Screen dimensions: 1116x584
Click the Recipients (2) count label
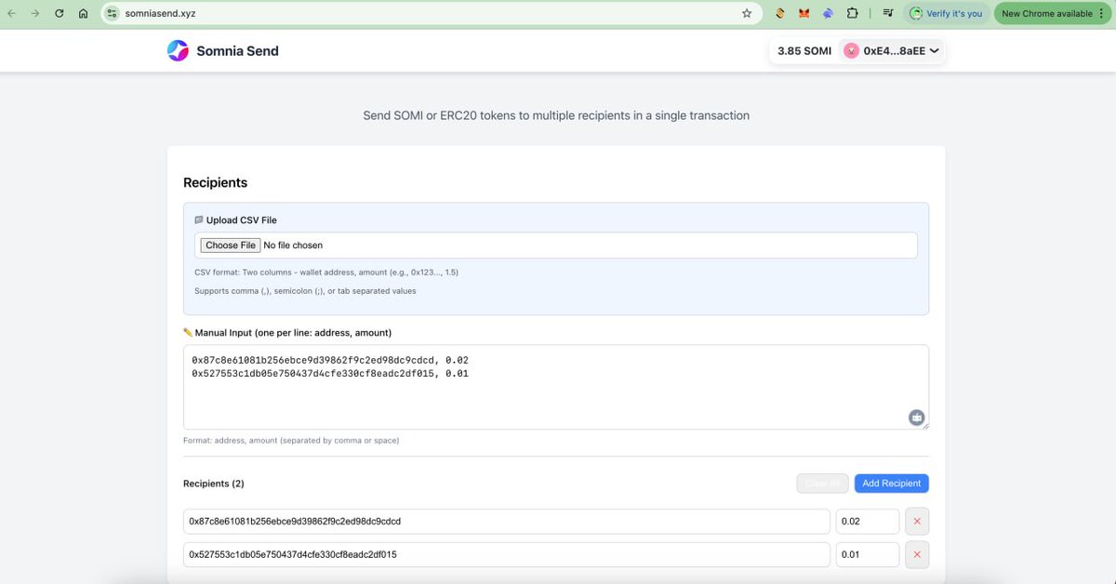214,484
